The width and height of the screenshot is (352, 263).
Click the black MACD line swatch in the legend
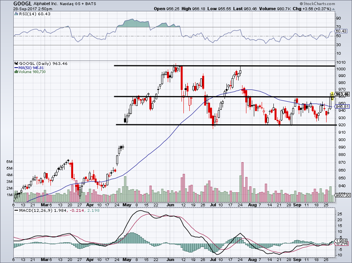pyautogui.click(x=16, y=211)
